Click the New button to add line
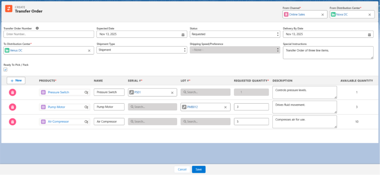This screenshot has height=175, width=380. [x=16, y=80]
